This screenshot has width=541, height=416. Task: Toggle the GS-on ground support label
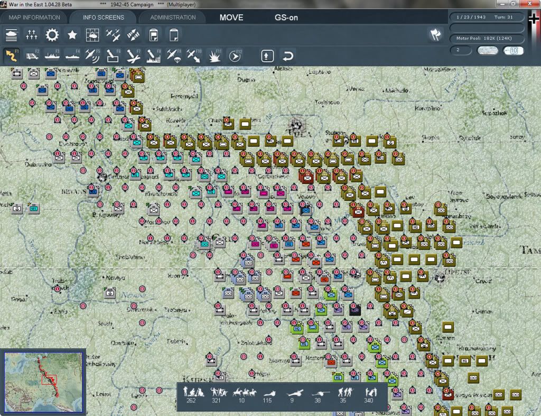[286, 17]
